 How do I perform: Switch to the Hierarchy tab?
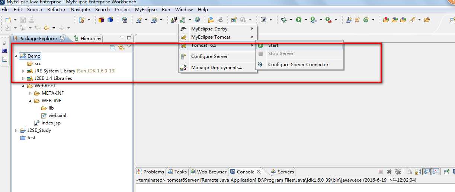[87, 38]
